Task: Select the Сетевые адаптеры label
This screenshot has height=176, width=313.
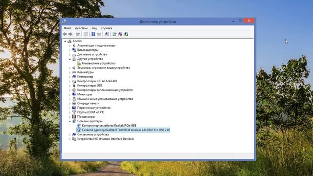Action: pos(89,121)
